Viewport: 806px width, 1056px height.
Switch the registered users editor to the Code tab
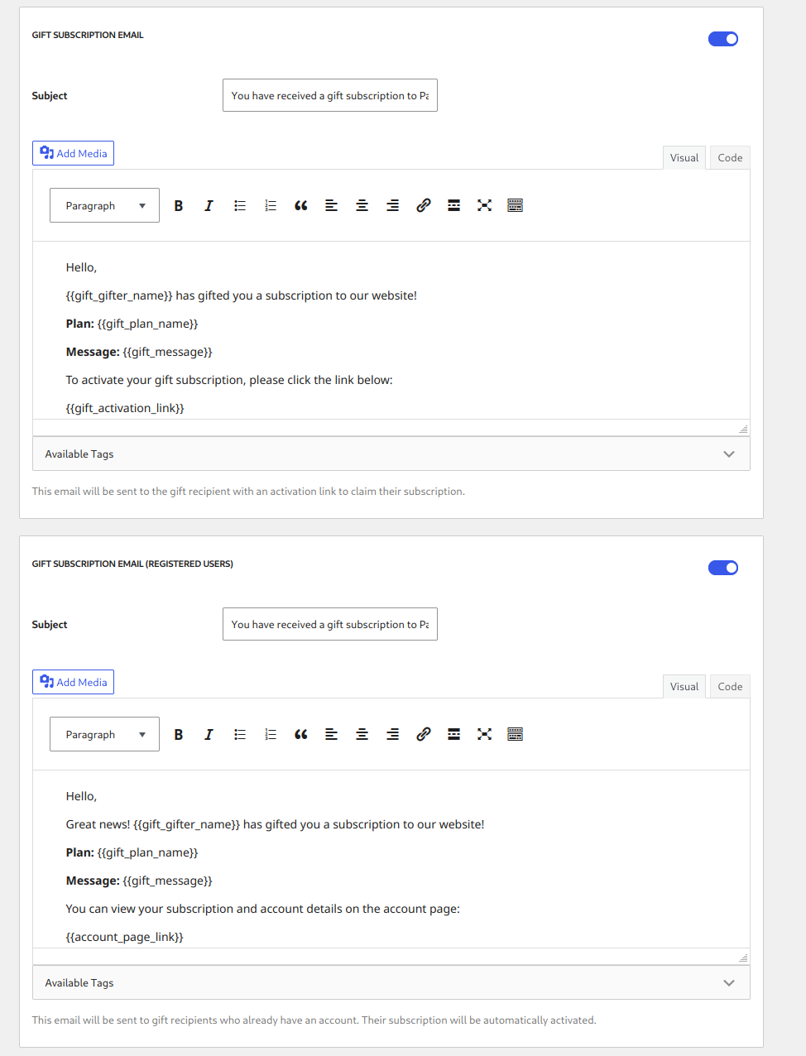[x=730, y=687]
